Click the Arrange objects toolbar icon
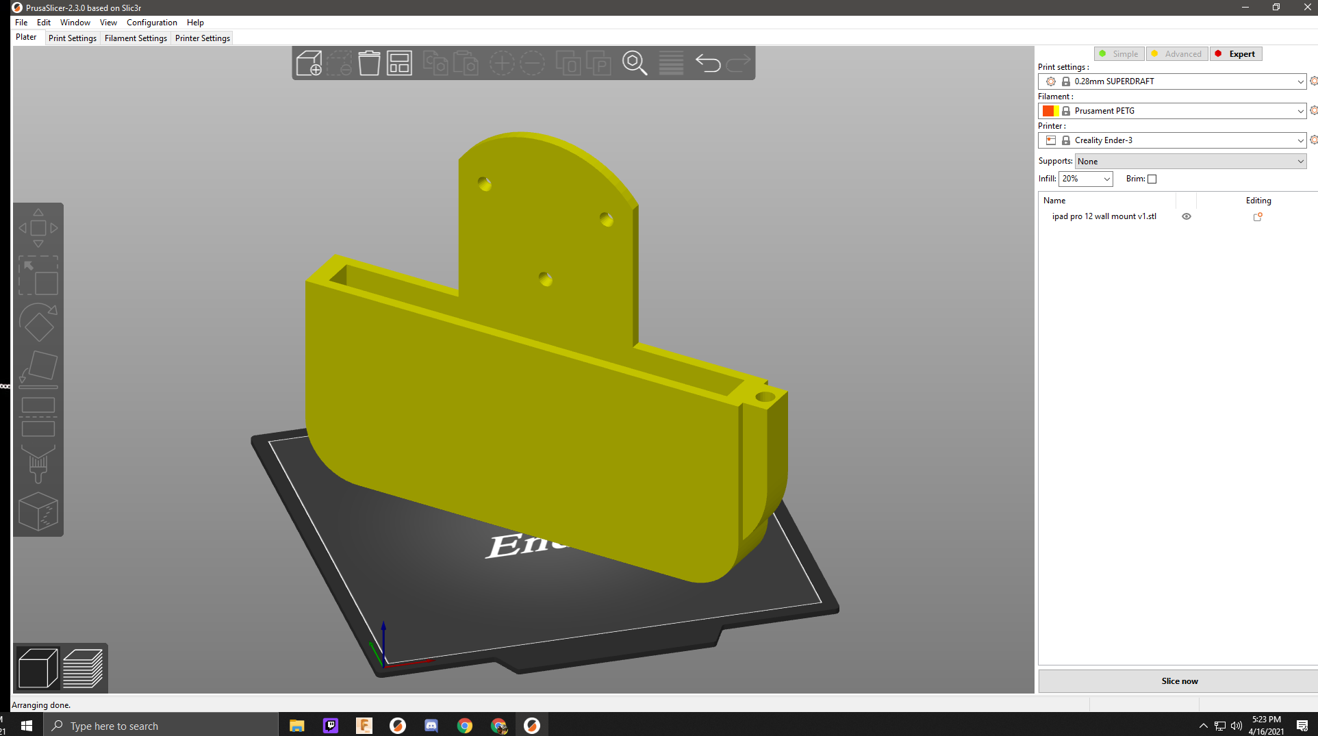This screenshot has width=1318, height=736. (x=399, y=63)
